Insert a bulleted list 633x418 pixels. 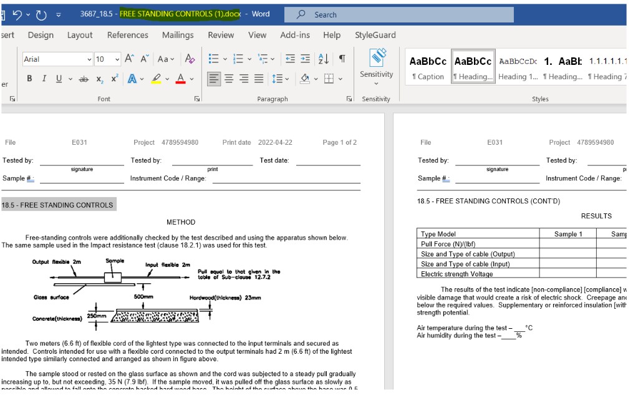pos(213,59)
